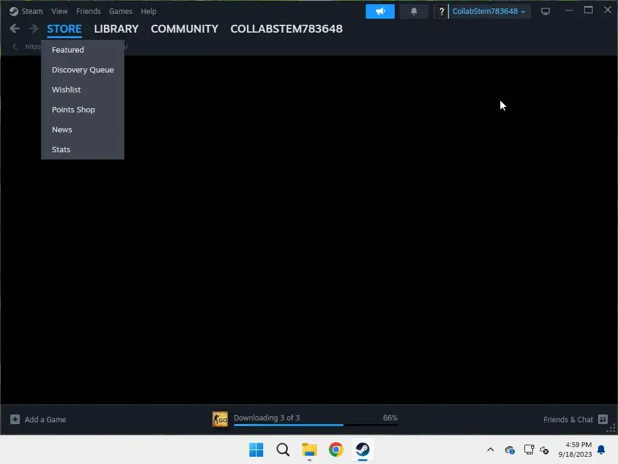Click the Downloading 3 of 3 status
The image size is (618, 464).
267,417
